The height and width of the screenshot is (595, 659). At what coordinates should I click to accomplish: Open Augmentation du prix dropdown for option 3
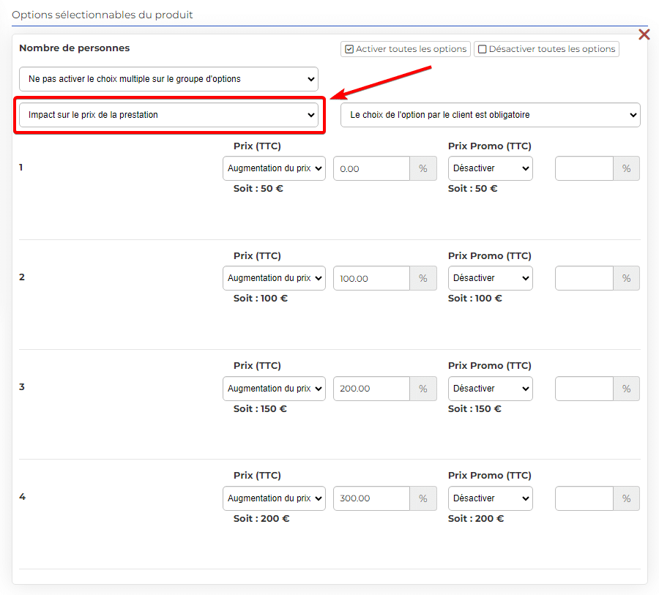point(274,389)
